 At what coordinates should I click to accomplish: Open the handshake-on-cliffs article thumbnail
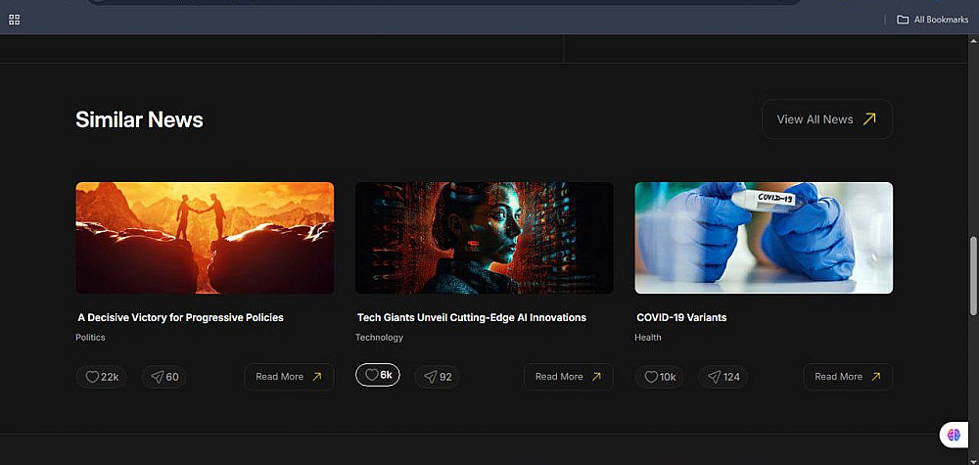(205, 238)
